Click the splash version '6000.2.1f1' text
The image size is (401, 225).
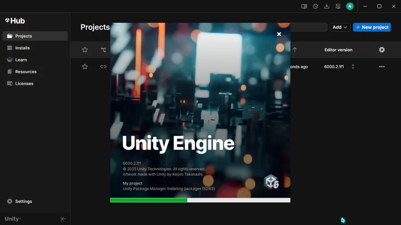[132, 163]
